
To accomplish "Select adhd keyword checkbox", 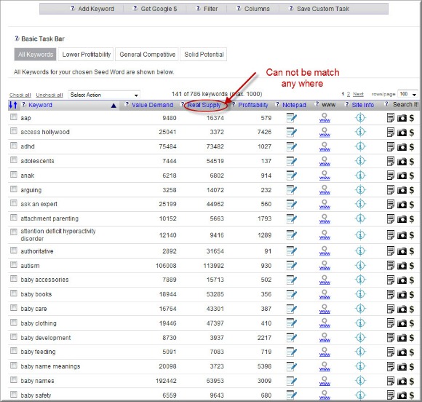I will (x=13, y=146).
